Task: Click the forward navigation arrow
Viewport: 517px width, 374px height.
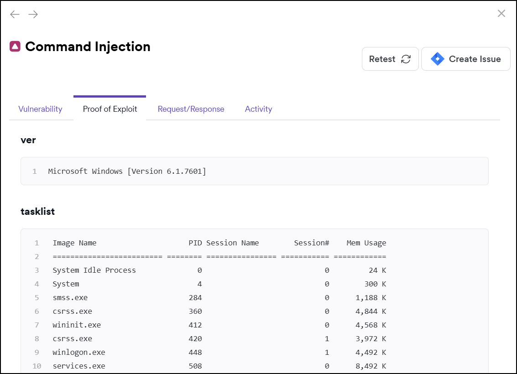Action: coord(32,14)
